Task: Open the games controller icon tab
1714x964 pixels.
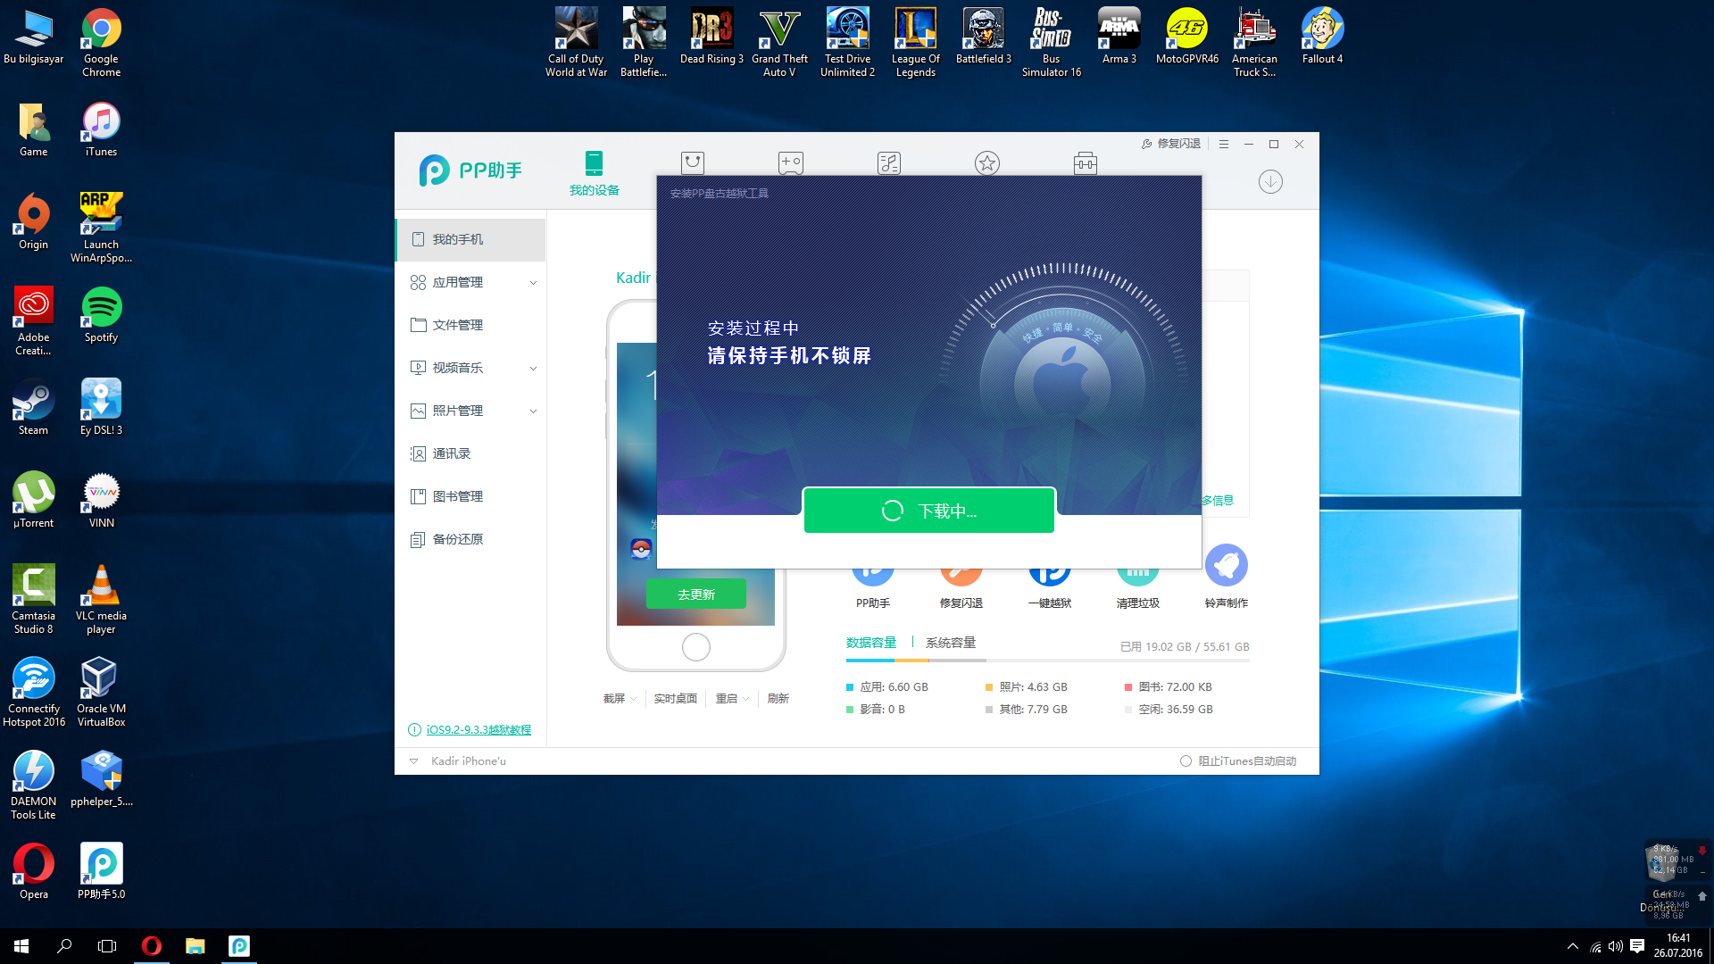Action: pyautogui.click(x=791, y=162)
